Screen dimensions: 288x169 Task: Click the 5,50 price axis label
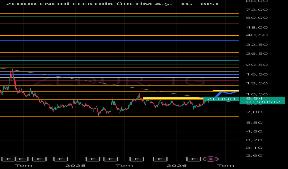point(254,123)
